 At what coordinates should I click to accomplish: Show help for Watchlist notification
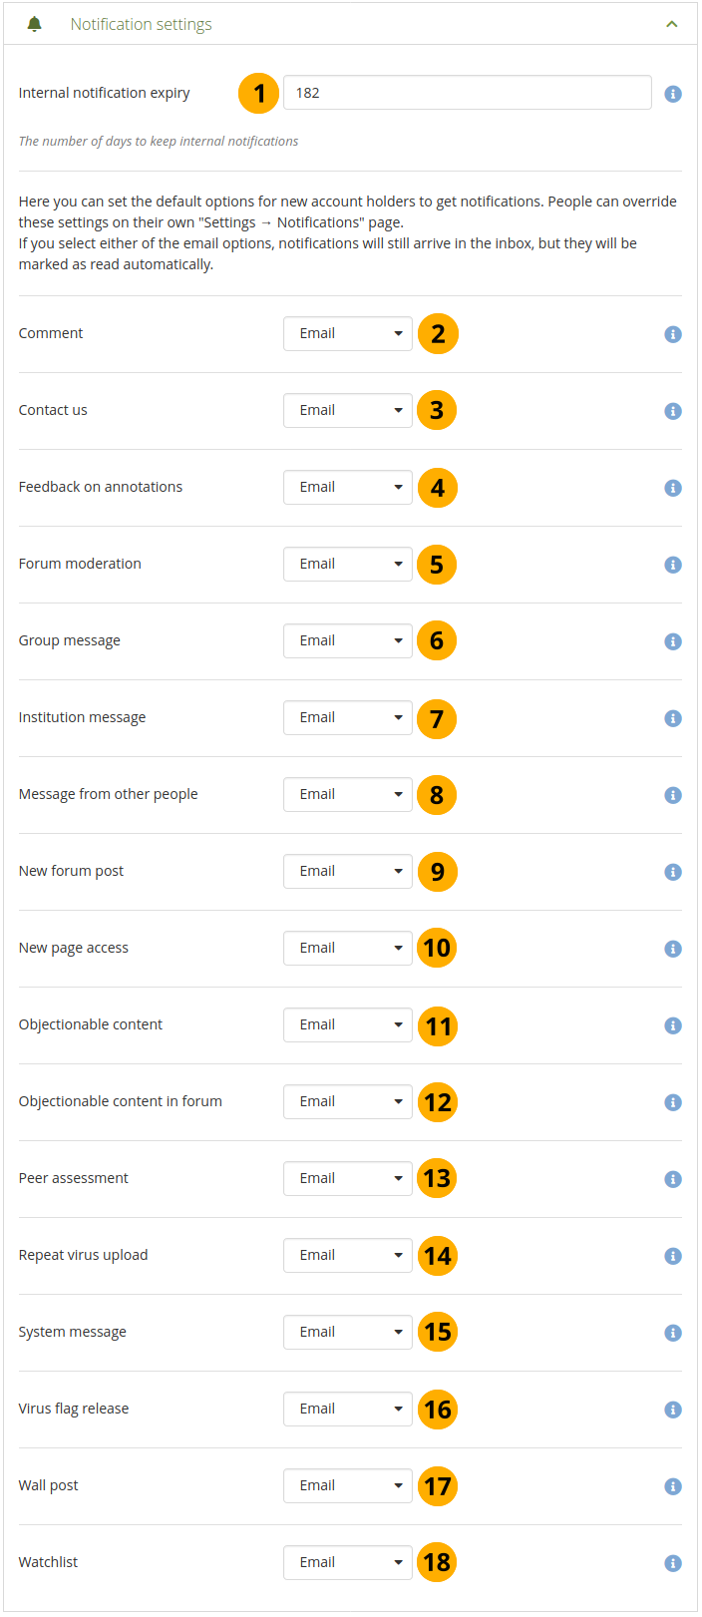673,1563
